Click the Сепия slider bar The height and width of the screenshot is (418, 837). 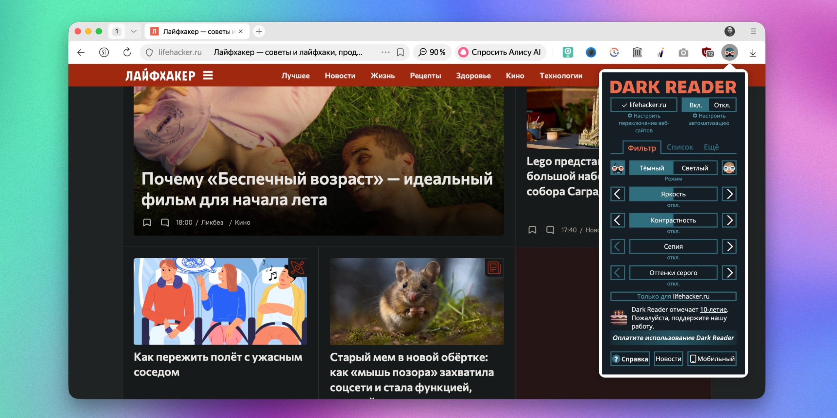click(673, 247)
